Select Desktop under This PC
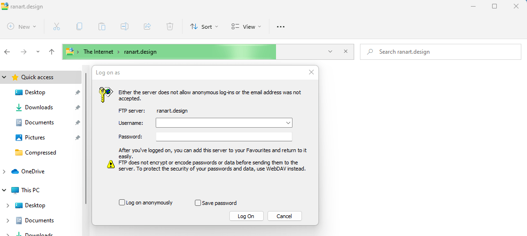 click(x=35, y=205)
